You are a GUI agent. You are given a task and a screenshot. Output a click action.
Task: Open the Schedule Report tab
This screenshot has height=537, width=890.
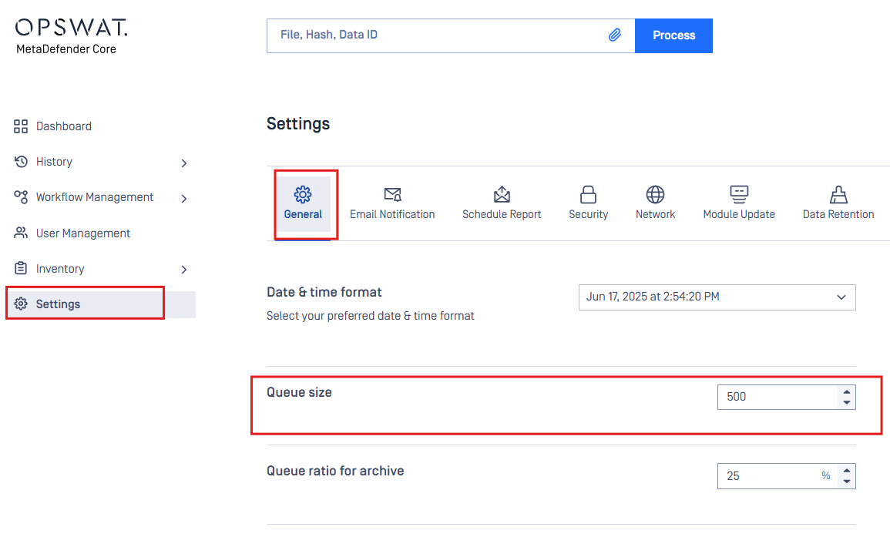tap(502, 203)
